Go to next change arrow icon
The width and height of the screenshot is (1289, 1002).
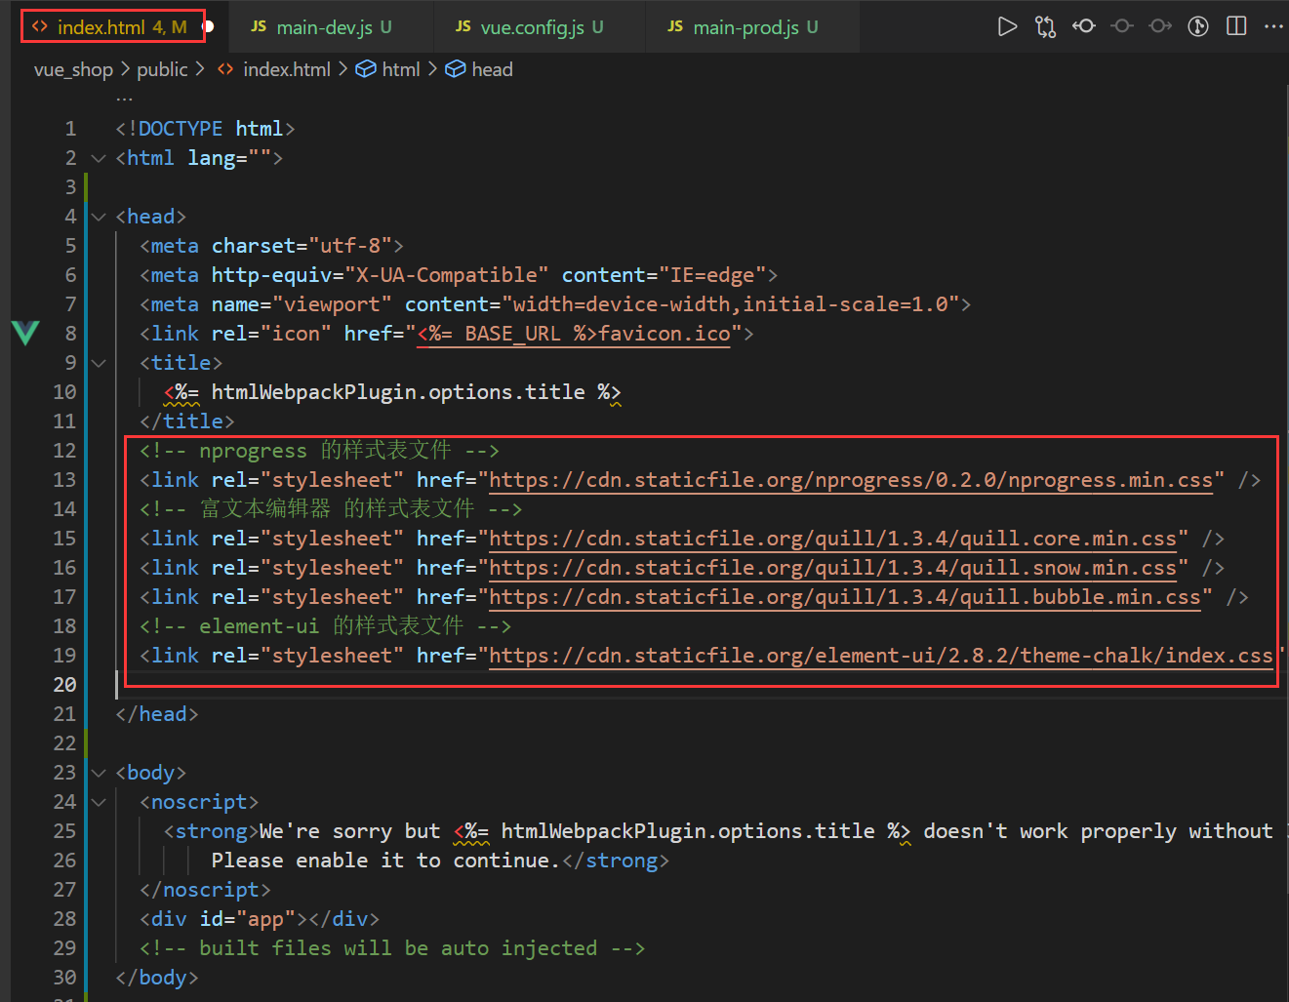coord(1160,26)
